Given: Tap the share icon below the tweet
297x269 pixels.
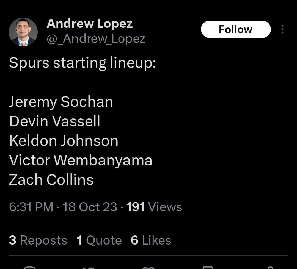Looking at the screenshot, I should [270, 267].
